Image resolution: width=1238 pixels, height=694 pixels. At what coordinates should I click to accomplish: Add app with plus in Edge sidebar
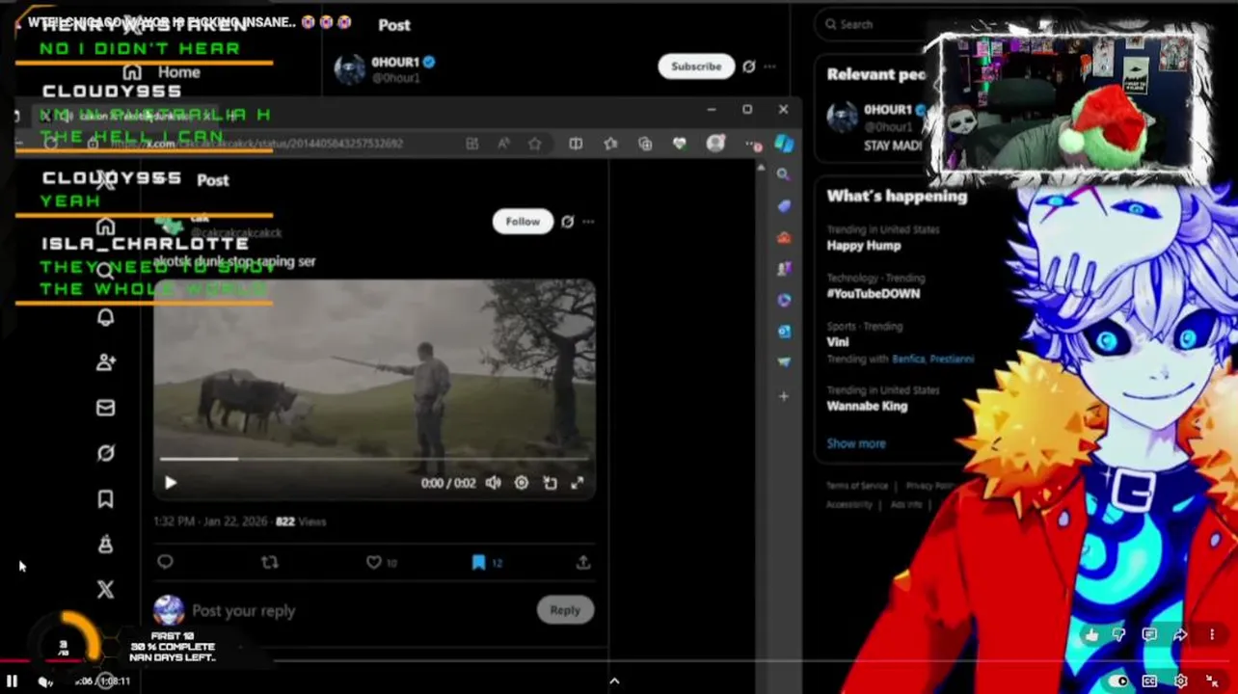[x=784, y=396]
